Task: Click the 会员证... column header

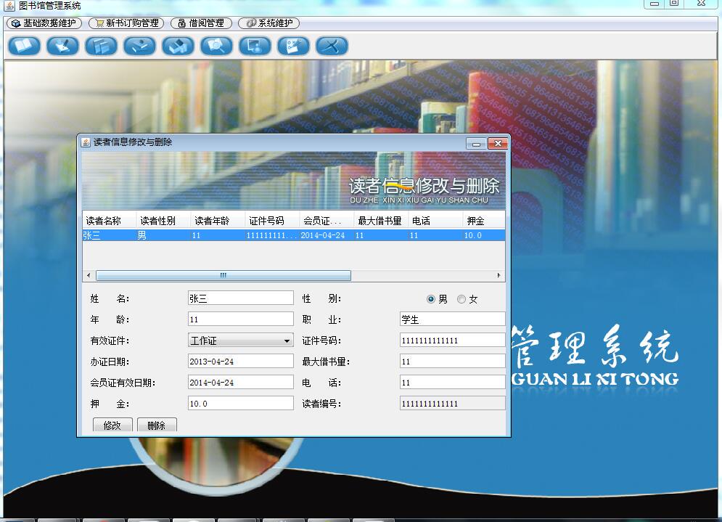Action: click(327, 221)
